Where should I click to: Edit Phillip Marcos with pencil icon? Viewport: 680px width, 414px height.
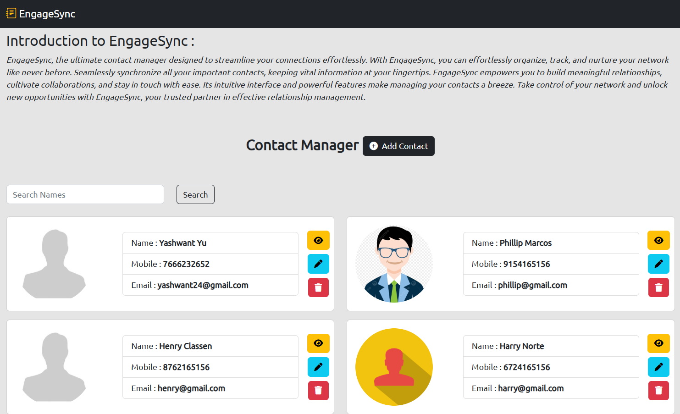point(658,264)
